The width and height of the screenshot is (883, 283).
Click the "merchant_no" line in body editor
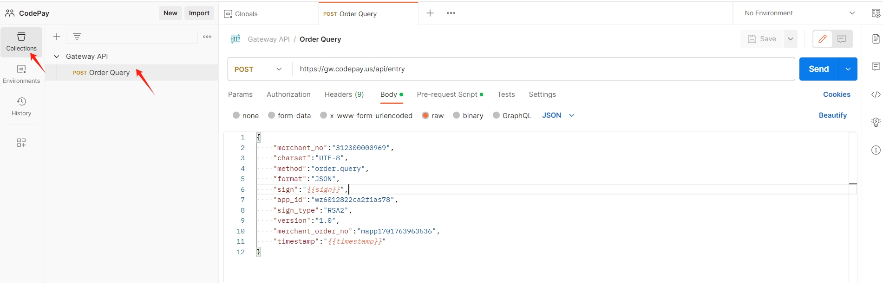(334, 148)
